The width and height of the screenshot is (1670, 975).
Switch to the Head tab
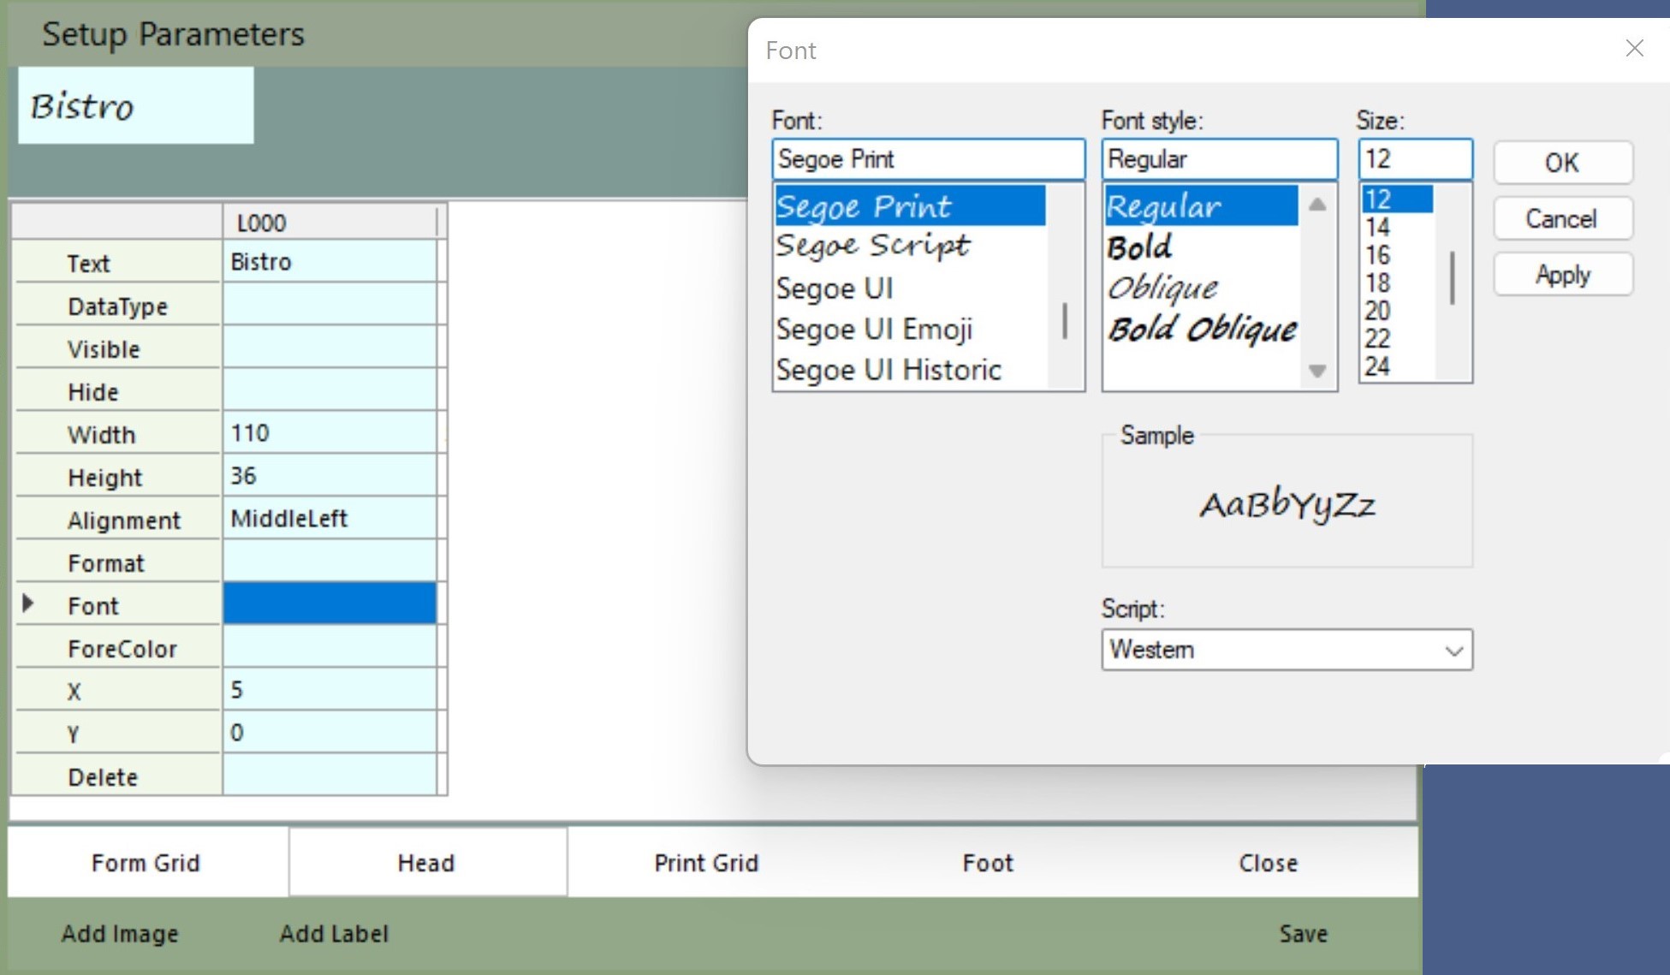[426, 863]
